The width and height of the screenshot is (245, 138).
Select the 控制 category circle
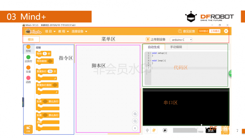(28, 47)
